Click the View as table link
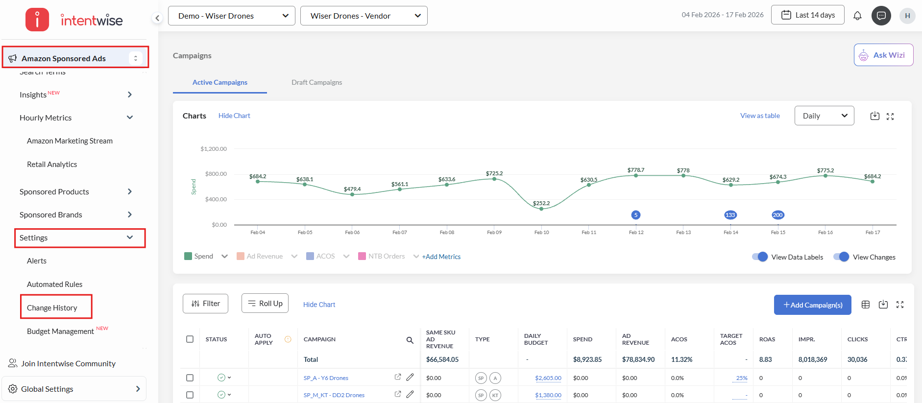The image size is (922, 403). click(760, 116)
